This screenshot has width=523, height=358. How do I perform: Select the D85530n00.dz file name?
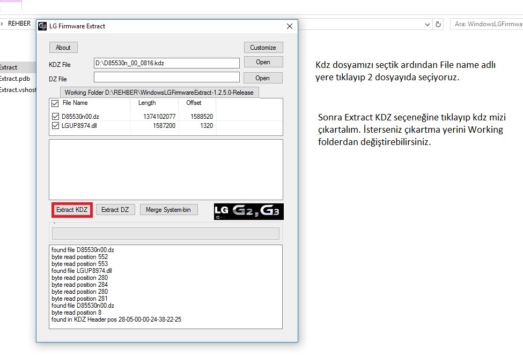[80, 117]
